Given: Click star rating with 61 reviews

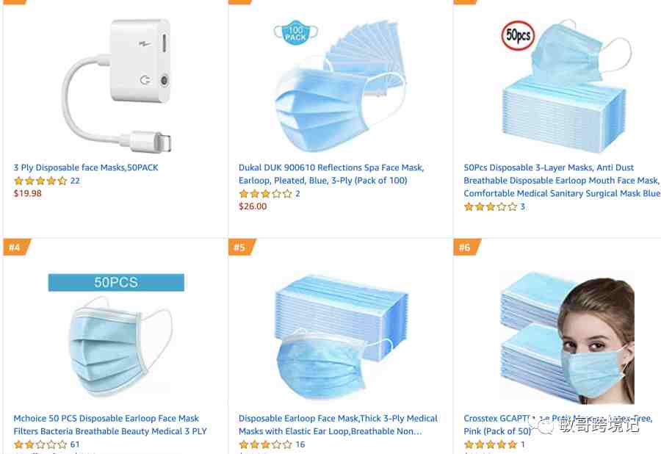Looking at the screenshot, I should click(x=40, y=444).
